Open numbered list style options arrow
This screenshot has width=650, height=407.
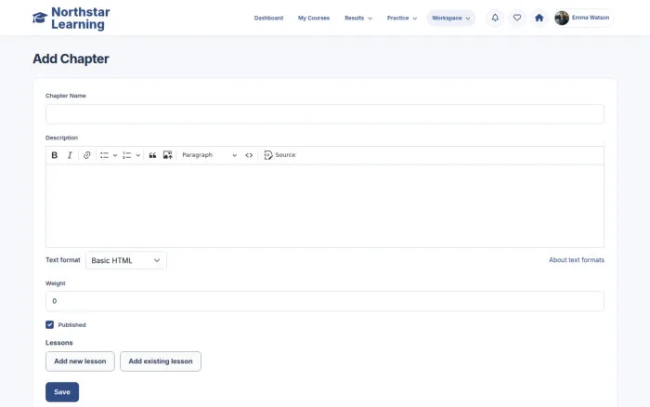(x=138, y=155)
